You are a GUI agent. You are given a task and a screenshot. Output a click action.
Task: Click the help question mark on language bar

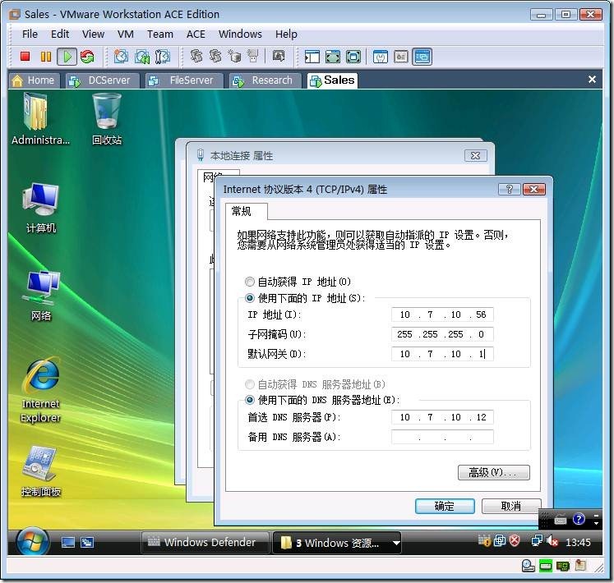point(579,519)
